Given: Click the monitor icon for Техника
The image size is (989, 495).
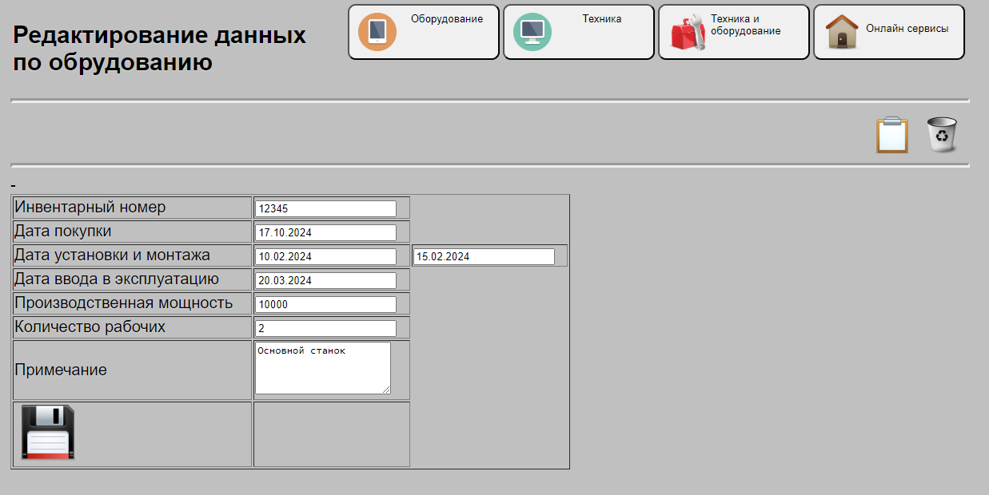Looking at the screenshot, I should [x=532, y=32].
